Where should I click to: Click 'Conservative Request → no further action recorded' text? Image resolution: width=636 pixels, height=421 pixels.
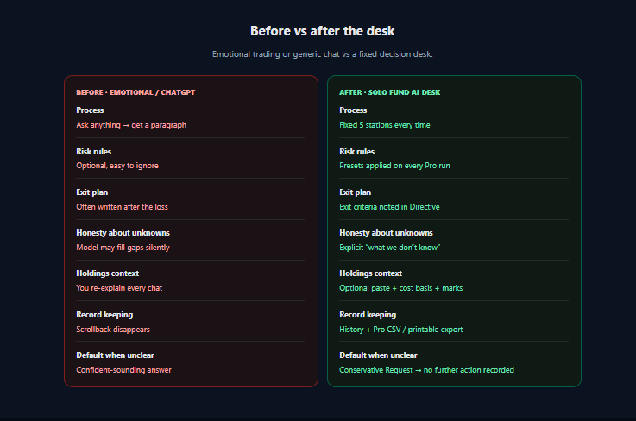point(426,370)
